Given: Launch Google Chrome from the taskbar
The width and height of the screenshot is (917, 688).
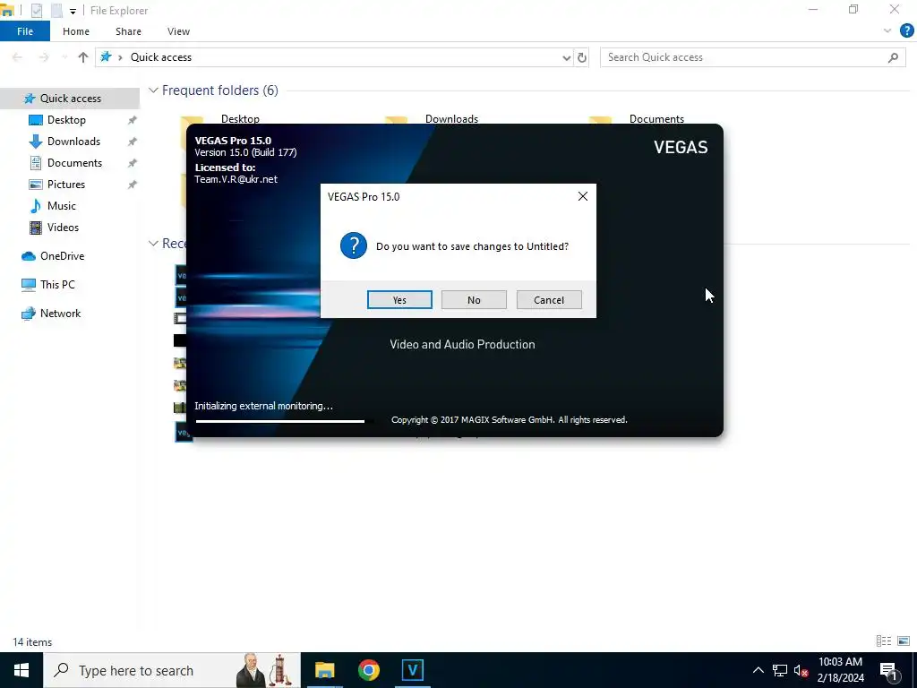Looking at the screenshot, I should click(368, 670).
